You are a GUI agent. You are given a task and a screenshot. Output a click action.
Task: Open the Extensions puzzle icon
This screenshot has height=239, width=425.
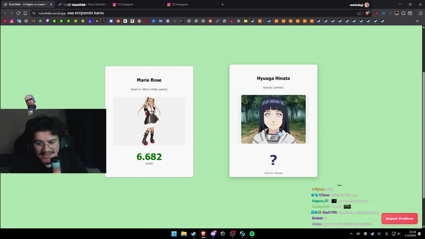(403, 13)
